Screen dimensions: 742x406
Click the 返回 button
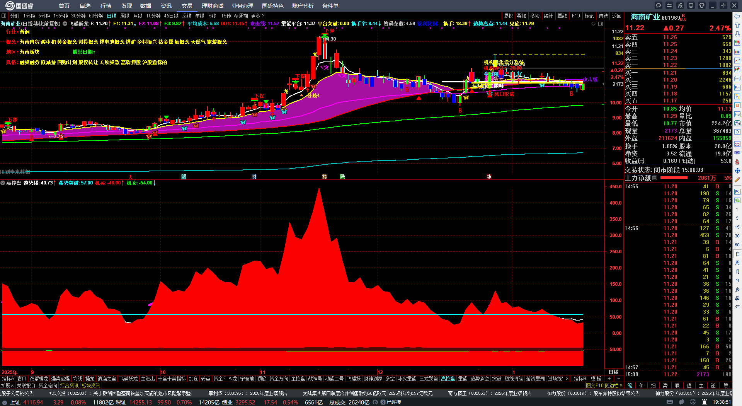point(617,16)
